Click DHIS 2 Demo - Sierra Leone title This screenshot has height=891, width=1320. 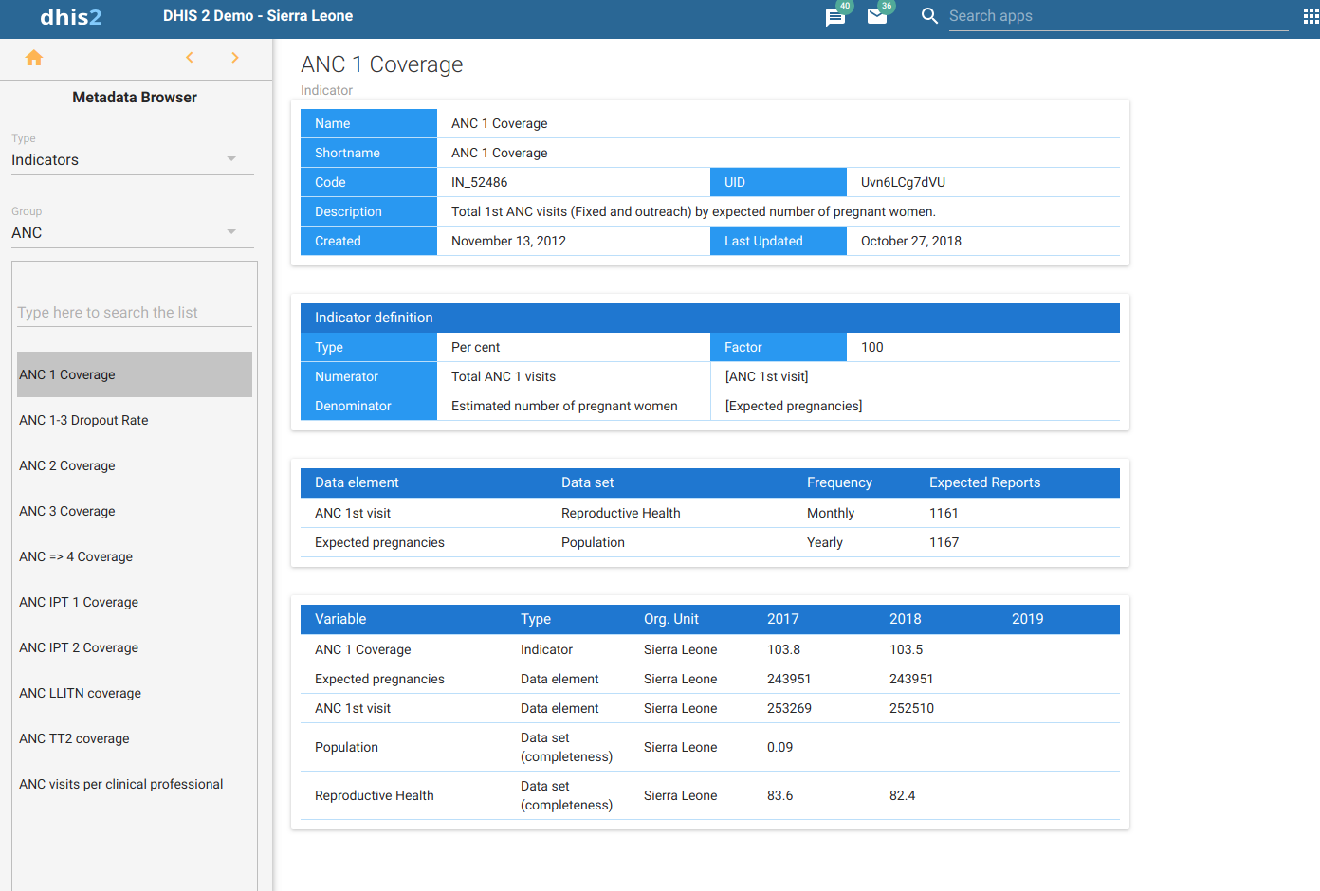point(258,16)
